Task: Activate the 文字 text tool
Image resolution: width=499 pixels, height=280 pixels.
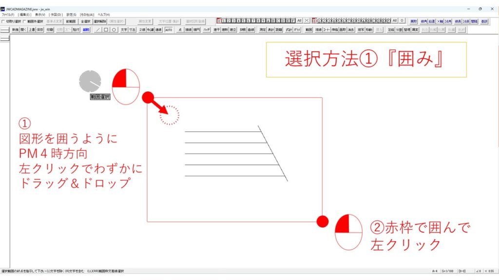Action: 124,30
